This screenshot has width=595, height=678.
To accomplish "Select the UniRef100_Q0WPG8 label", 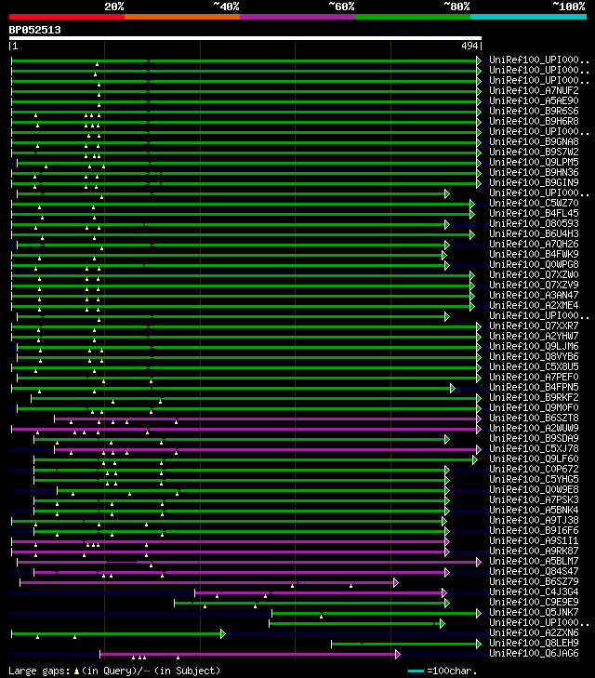I will (x=534, y=265).
